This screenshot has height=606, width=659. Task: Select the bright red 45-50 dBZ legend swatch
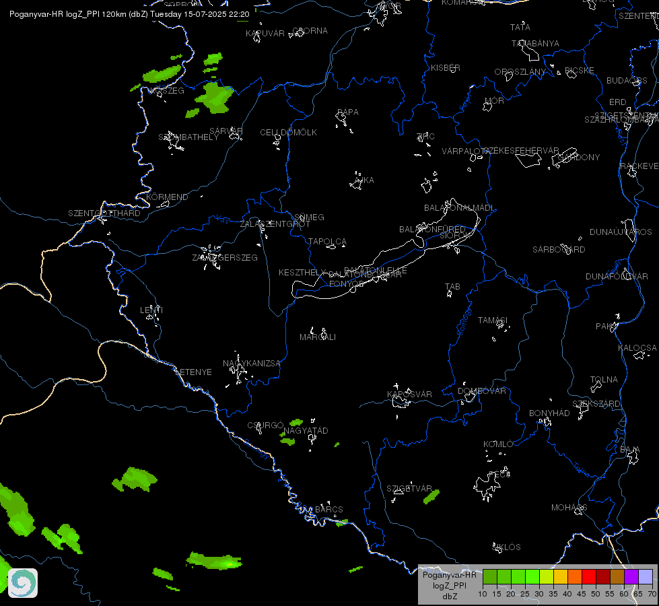click(589, 576)
